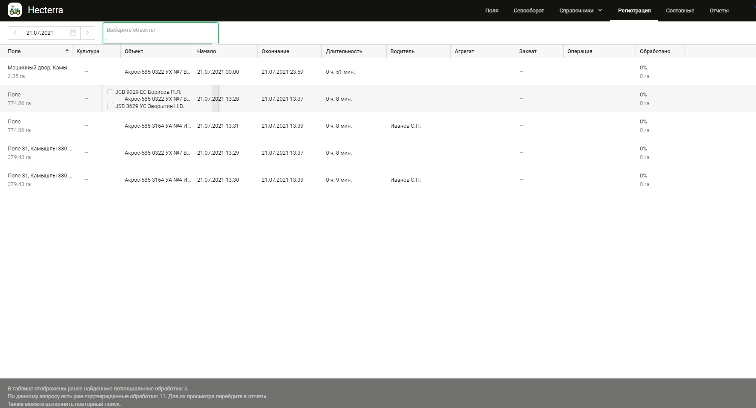756x408 pixels.
Task: Sort by the Начало column header
Action: coord(207,51)
